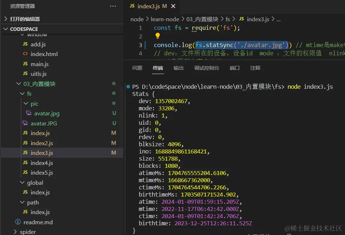This screenshot has width=345, height=235.
Task: Open the explorer more actions ellipsis
Action: point(113,6)
